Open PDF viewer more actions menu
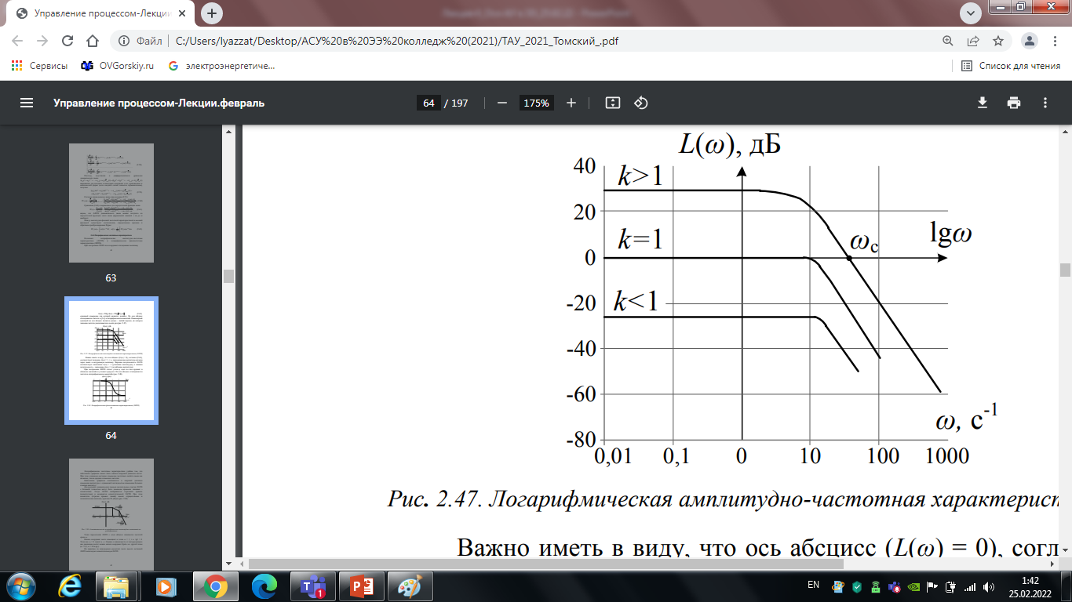Image resolution: width=1072 pixels, height=602 pixels. pos(1045,103)
